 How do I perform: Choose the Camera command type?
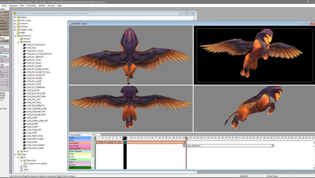(x=80, y=159)
